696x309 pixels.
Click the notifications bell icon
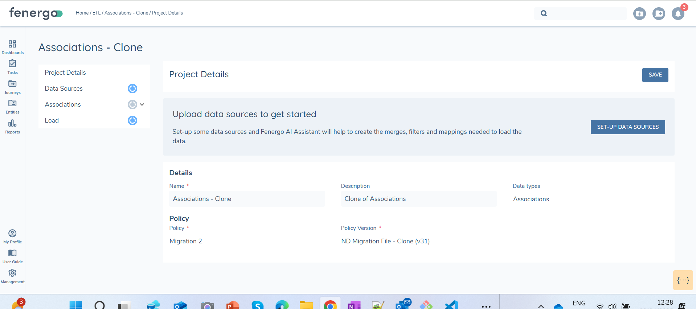[x=677, y=14]
